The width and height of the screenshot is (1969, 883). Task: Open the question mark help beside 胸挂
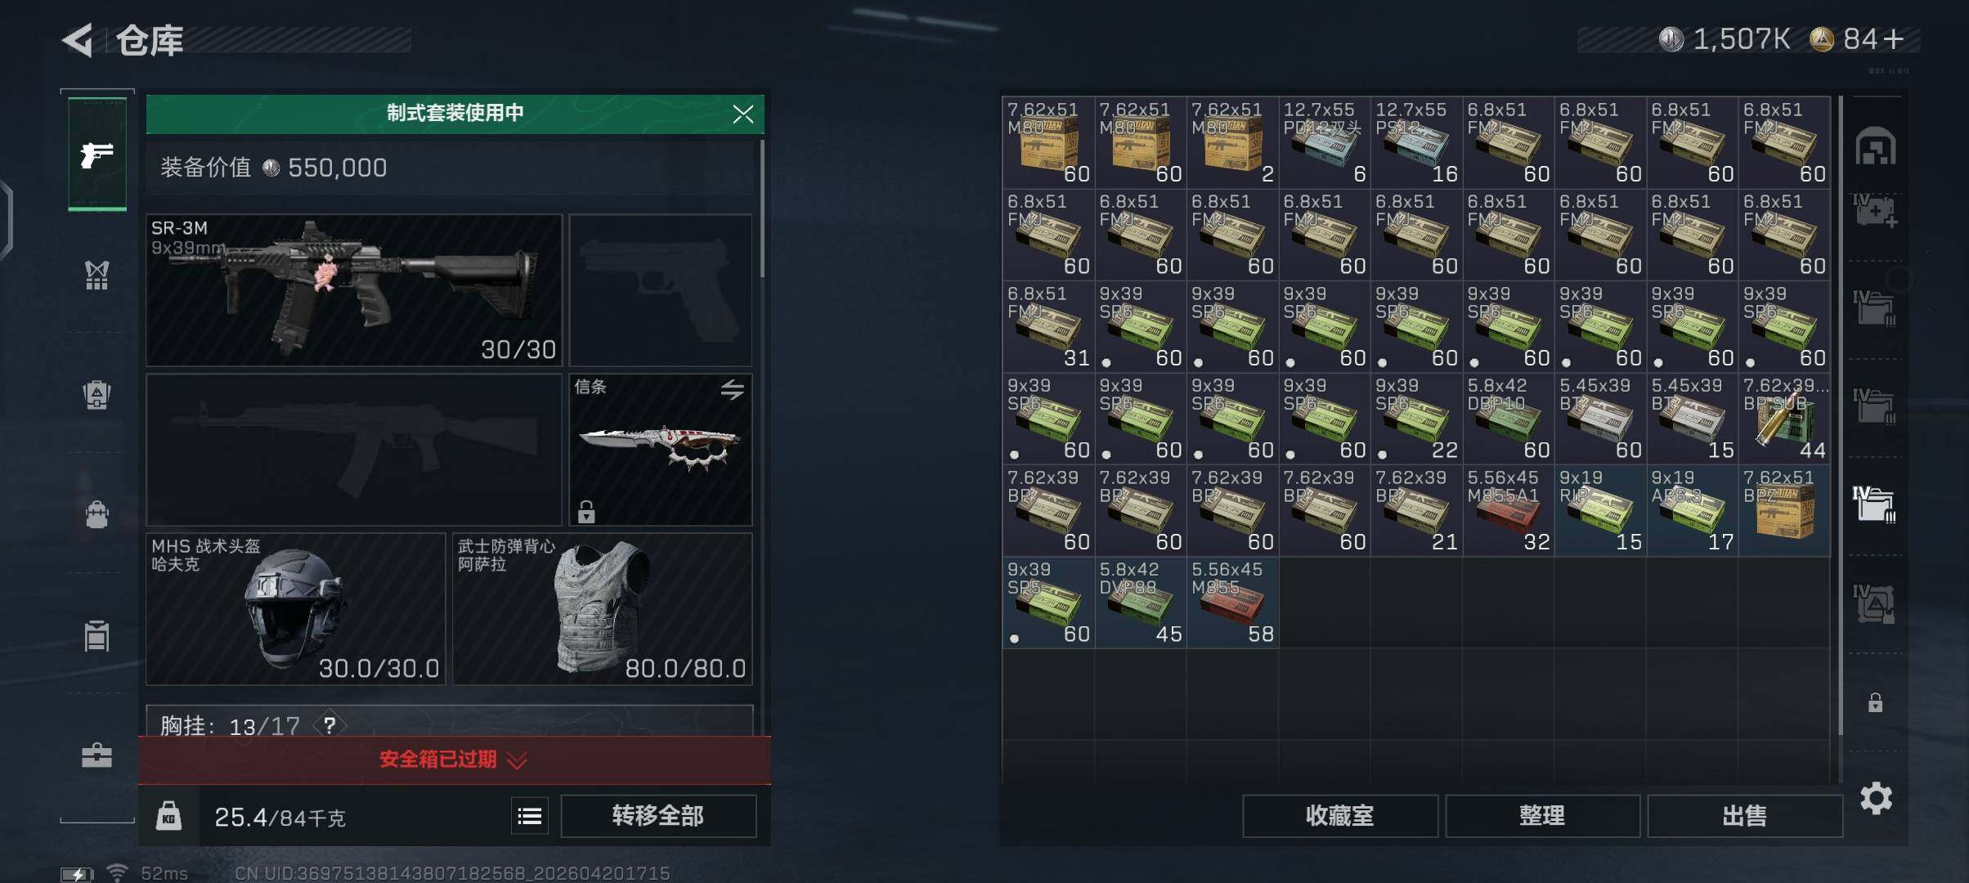(x=330, y=725)
